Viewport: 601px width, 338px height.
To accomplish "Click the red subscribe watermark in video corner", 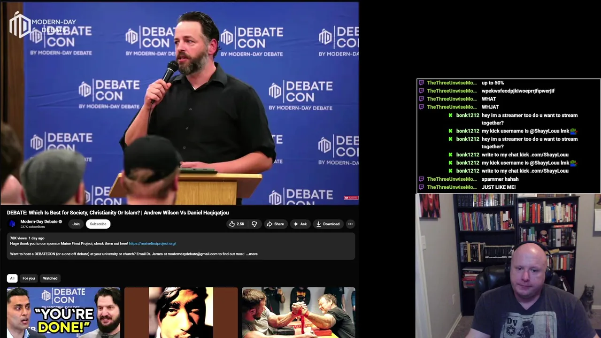I will coord(351,198).
